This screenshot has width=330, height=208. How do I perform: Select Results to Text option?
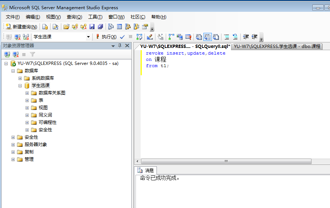199,37
